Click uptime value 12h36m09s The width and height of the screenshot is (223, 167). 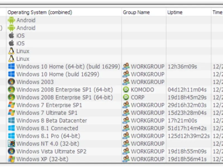pyautogui.click(x=182, y=67)
